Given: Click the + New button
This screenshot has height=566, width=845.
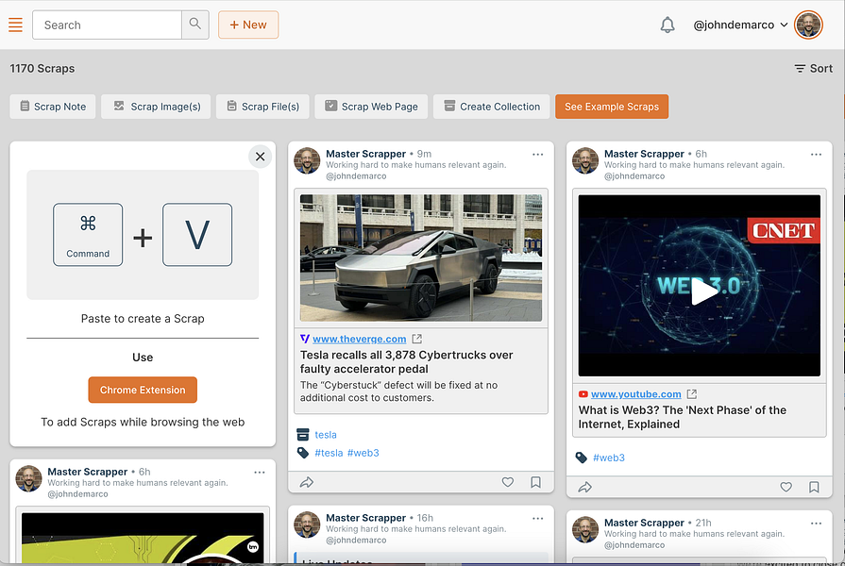Looking at the screenshot, I should click(248, 25).
